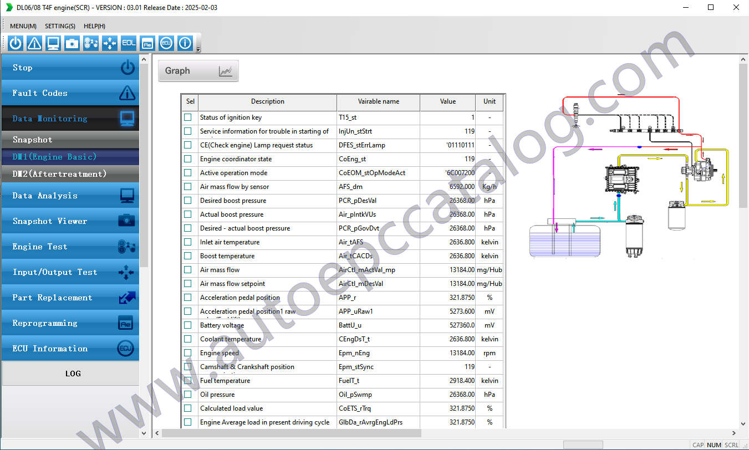The width and height of the screenshot is (749, 450).
Task: Open the MENU(M) menu
Action: [x=23, y=26]
